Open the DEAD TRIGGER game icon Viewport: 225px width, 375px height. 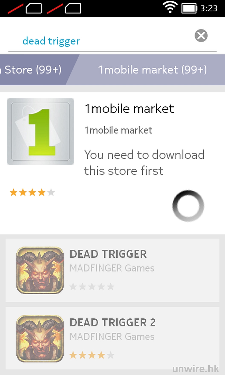coord(40,270)
